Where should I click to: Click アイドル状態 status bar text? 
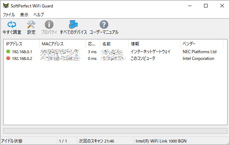click(12, 141)
